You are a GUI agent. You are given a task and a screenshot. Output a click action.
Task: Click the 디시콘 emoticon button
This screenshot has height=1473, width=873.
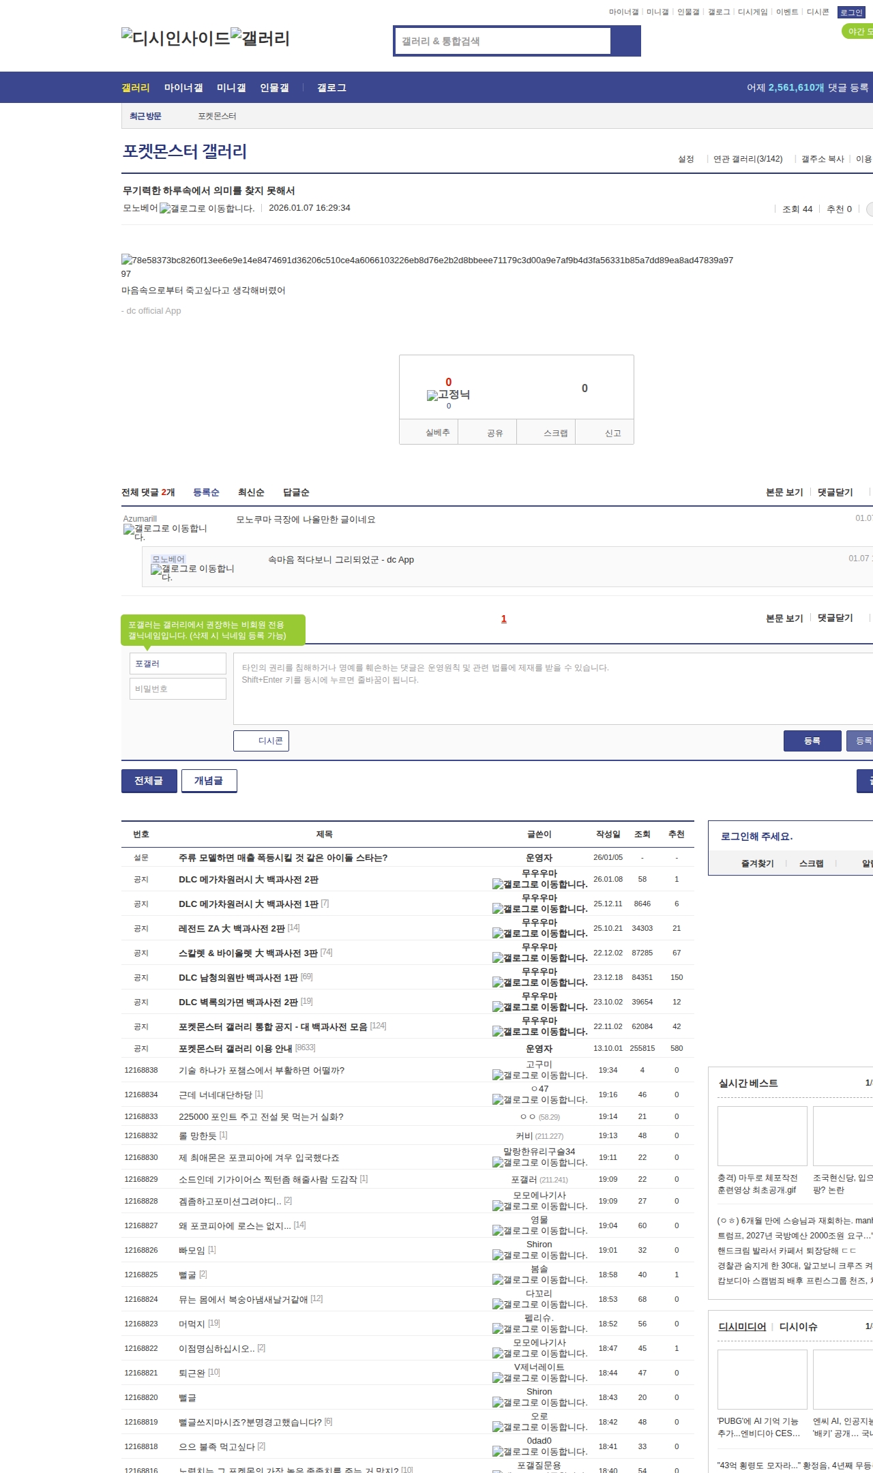coord(261,741)
